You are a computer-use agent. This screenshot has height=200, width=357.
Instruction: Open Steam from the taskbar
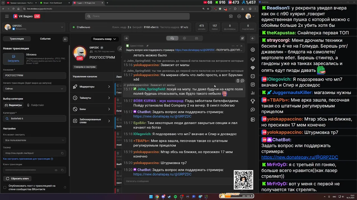pos(169,197)
